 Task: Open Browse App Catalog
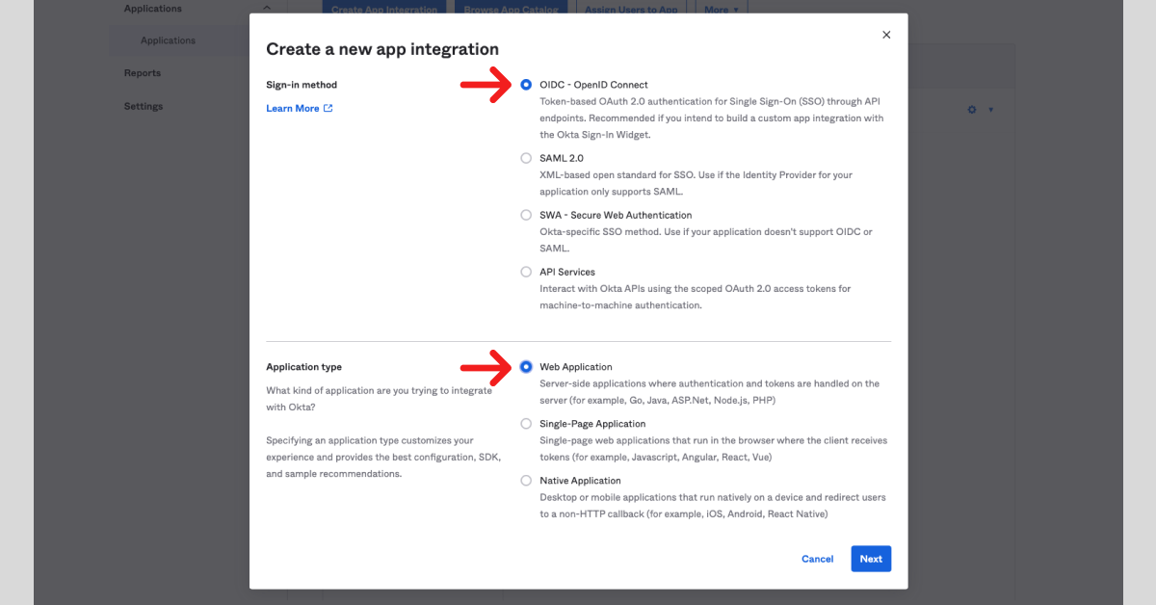(511, 8)
